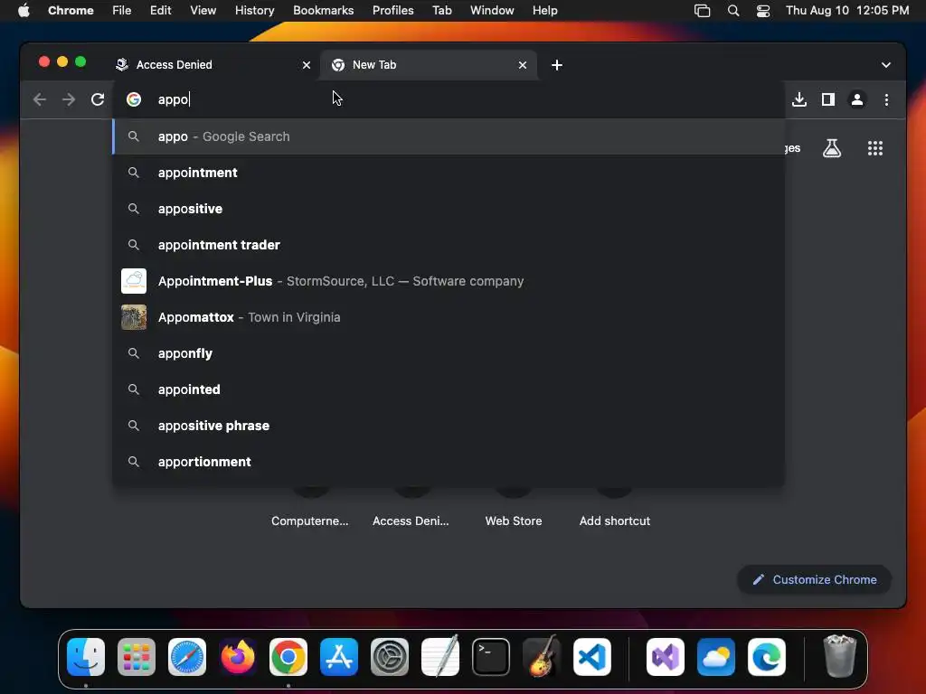The image size is (926, 694).
Task: Click the Appomattox thumbnail image
Action: [x=134, y=317]
